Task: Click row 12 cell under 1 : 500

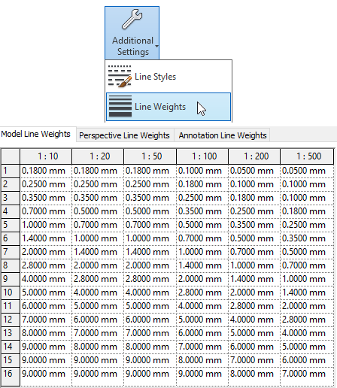Action: (x=307, y=320)
